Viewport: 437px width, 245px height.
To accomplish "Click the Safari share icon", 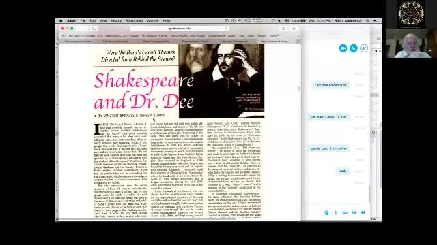I will point(283,29).
